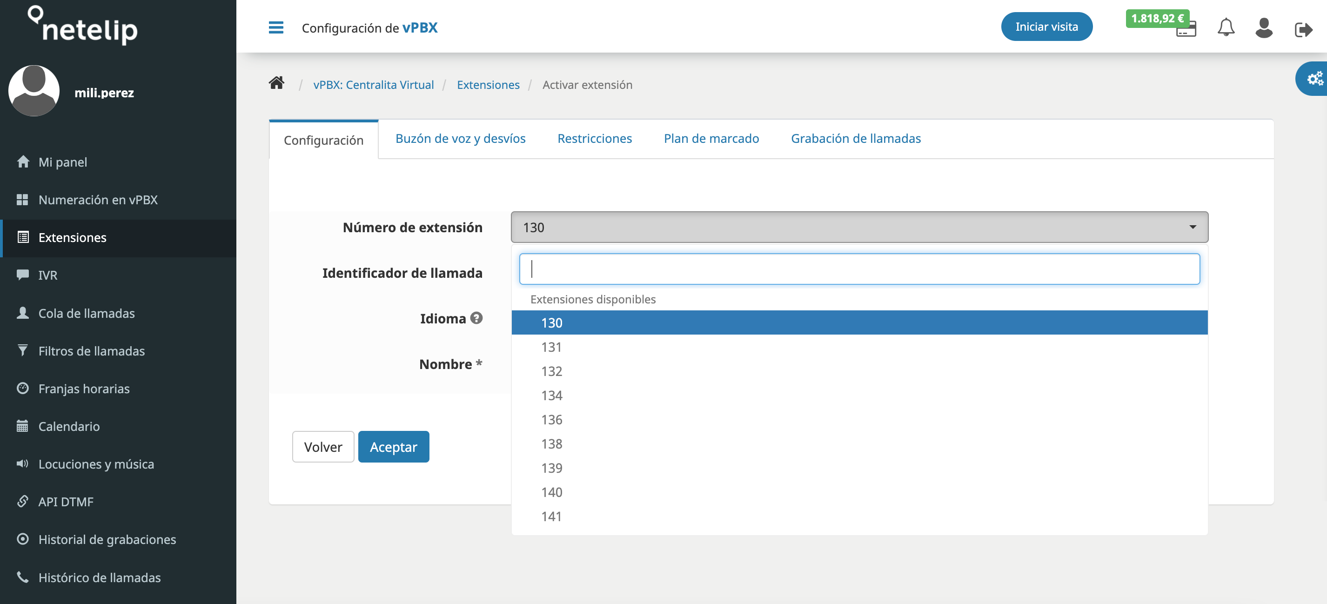
Task: Click the Locuciones y música speaker icon
Action: click(22, 463)
